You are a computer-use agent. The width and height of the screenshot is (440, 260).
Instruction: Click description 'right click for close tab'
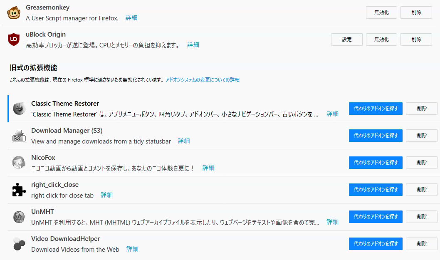coord(62,196)
